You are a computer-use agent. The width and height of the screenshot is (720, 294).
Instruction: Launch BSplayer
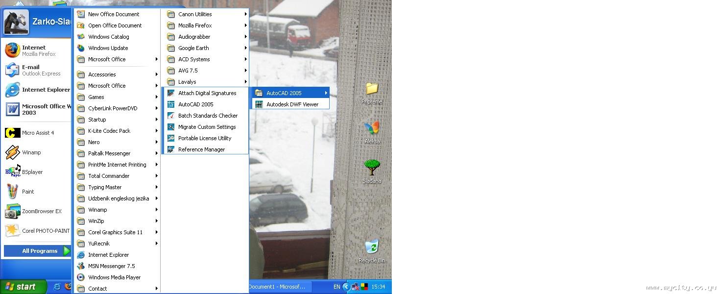pos(37,172)
